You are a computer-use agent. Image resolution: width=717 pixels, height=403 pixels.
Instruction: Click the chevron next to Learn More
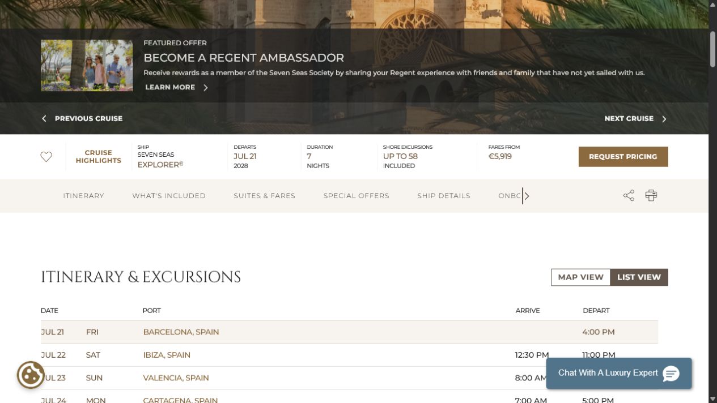(206, 88)
